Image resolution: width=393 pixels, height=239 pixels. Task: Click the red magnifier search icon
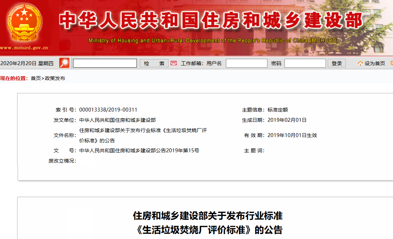point(64,63)
